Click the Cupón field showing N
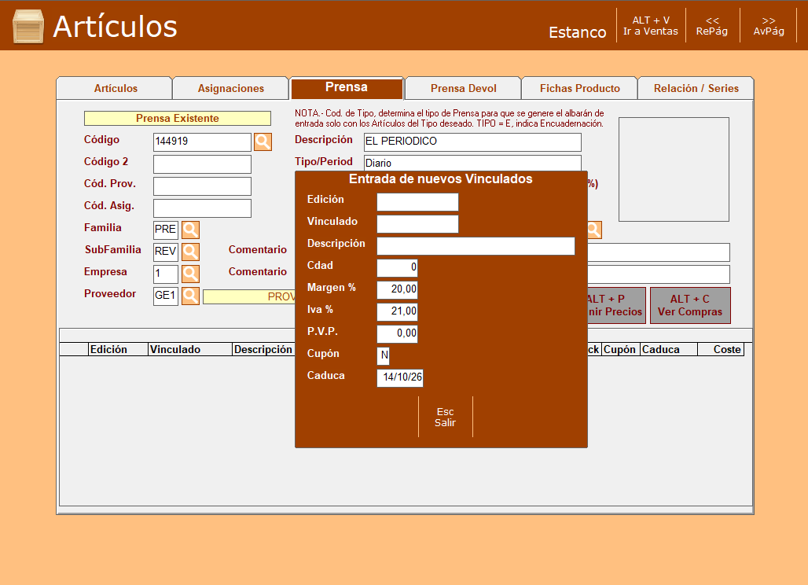Screen dimensions: 808x585 click(384, 356)
